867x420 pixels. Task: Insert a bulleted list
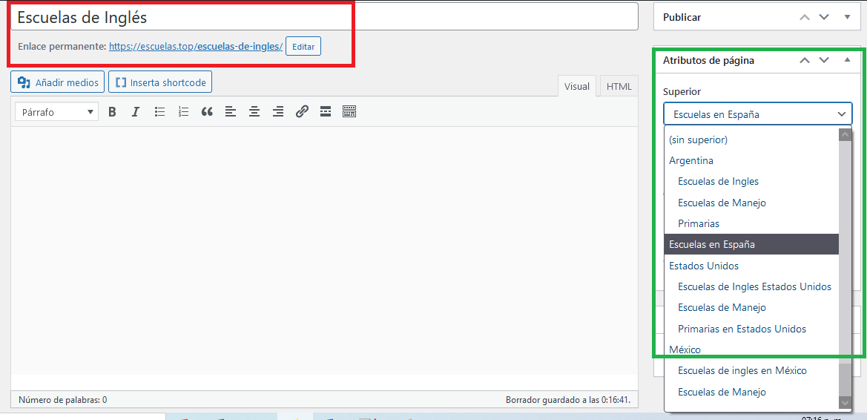coord(159,112)
